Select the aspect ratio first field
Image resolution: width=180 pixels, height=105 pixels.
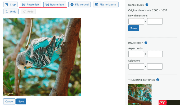tap(136, 54)
